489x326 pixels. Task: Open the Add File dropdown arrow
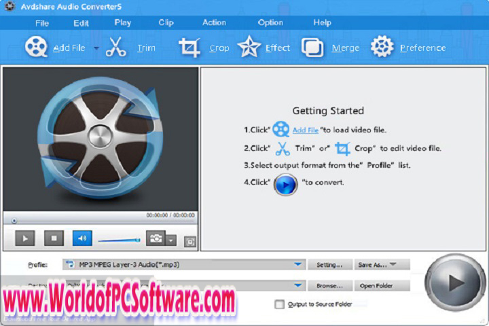click(x=96, y=48)
